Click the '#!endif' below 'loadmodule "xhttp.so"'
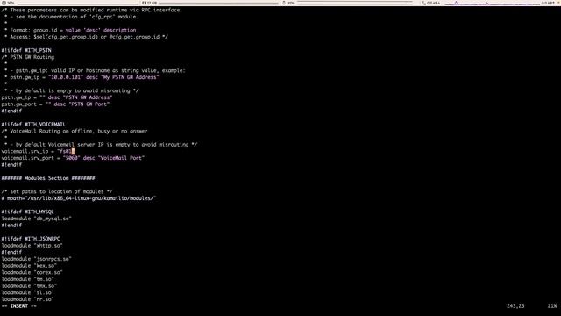The image size is (561, 316). pos(11,252)
